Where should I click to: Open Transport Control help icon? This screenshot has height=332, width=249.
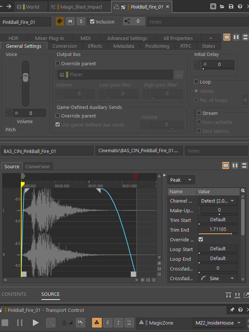click(240, 310)
